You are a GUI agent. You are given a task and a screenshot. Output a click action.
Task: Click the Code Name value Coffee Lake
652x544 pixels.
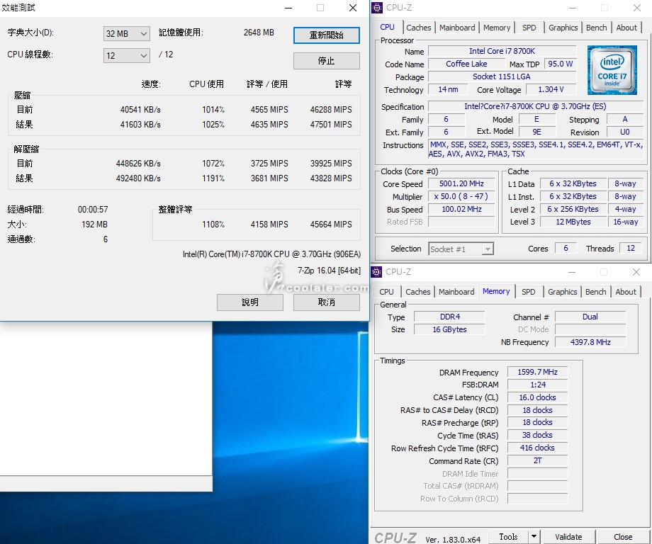tap(466, 64)
